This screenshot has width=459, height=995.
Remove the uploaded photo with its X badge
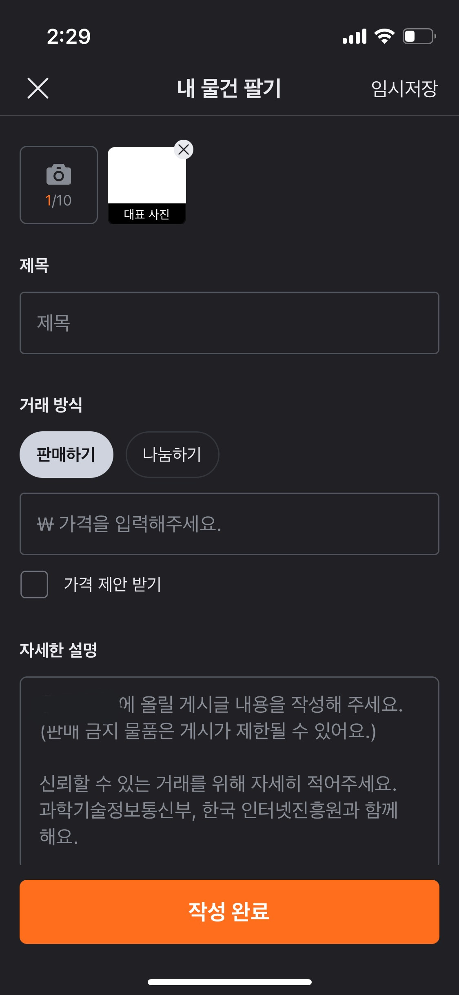[184, 149]
